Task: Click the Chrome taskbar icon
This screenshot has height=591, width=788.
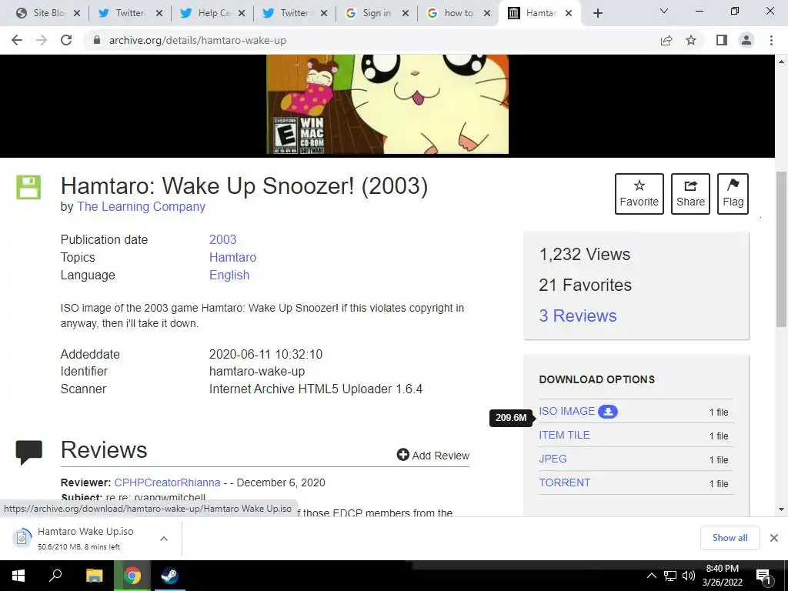Action: point(132,576)
